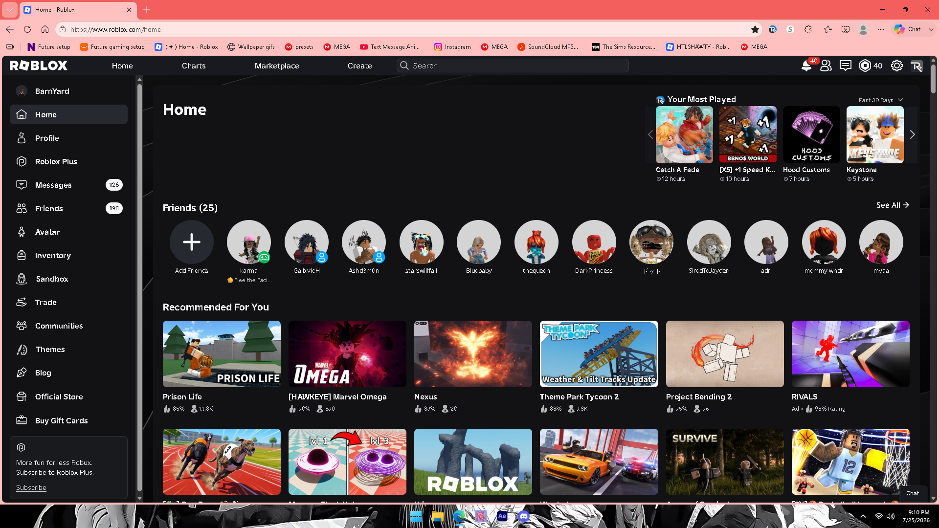The image size is (939, 528).
Task: Open karma's friend avatar
Action: pyautogui.click(x=249, y=242)
